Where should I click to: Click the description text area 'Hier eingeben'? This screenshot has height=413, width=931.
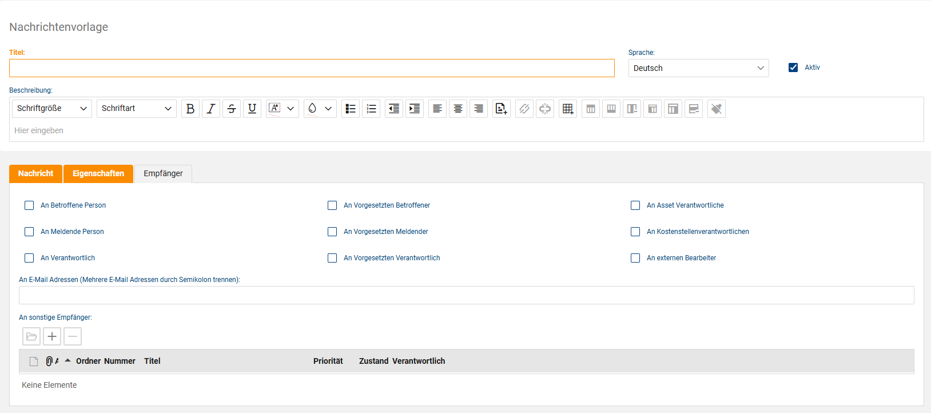[x=467, y=131]
